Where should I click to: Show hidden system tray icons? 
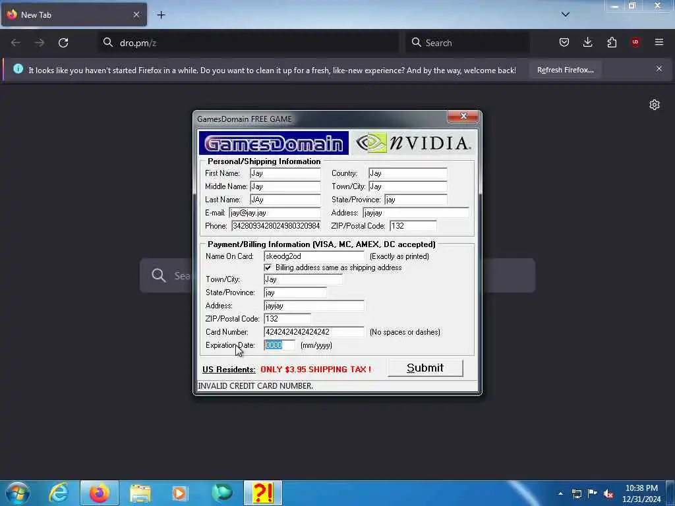(x=560, y=493)
